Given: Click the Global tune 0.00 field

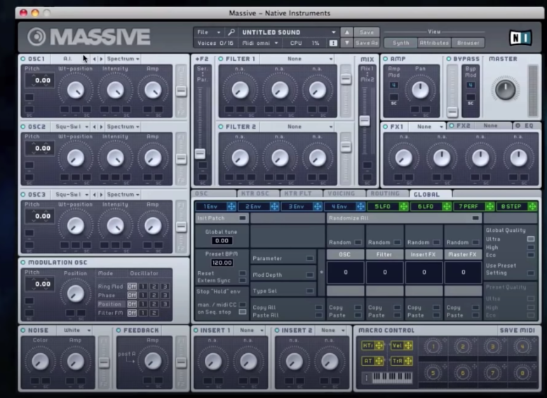Looking at the screenshot, I should coord(222,240).
